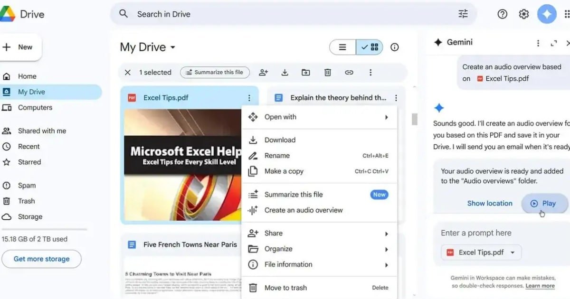Image resolution: width=570 pixels, height=299 pixels.
Task: Switch to list layout view
Action: (x=342, y=47)
